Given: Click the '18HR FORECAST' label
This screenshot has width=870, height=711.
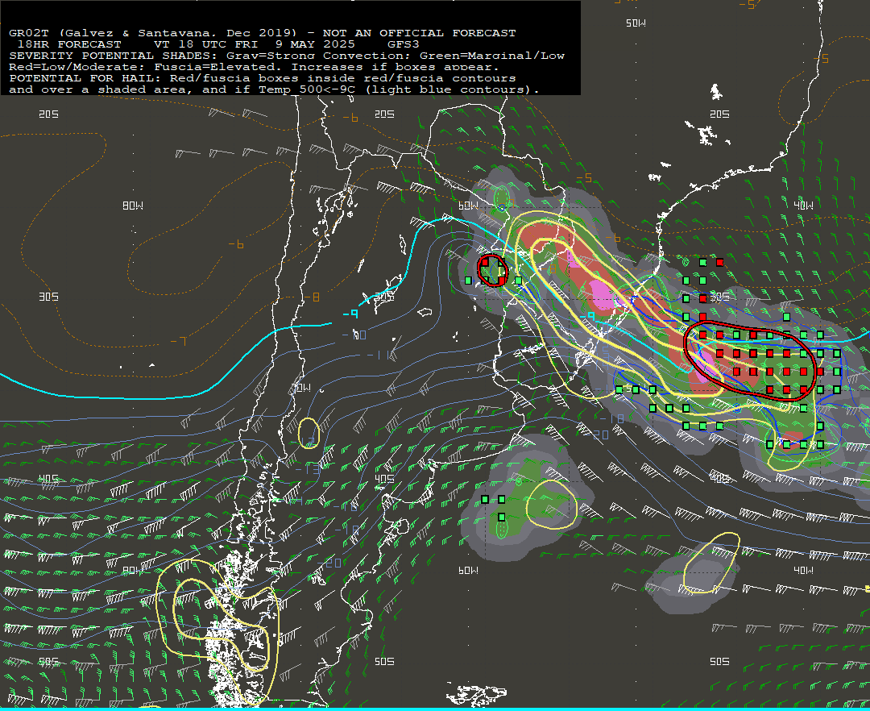Looking at the screenshot, I should [x=69, y=44].
